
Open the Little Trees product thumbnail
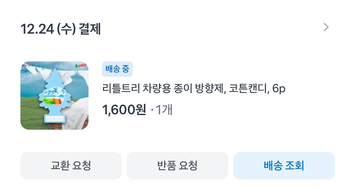[54, 95]
